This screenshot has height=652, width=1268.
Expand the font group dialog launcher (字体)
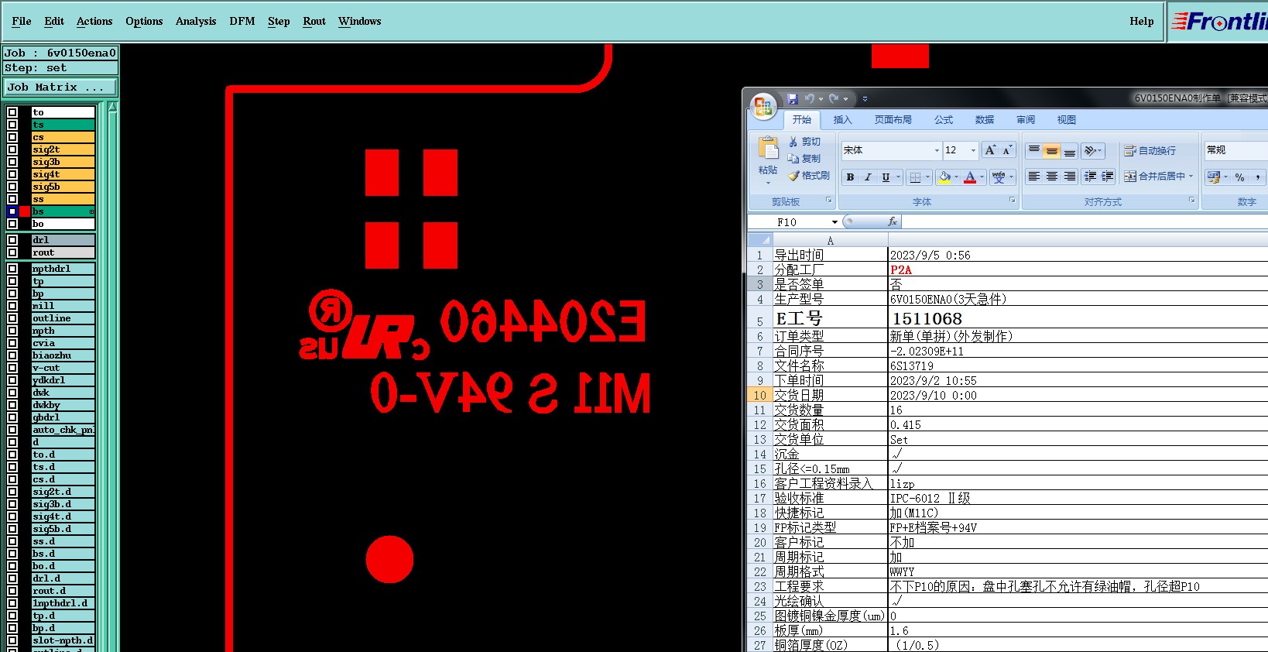(x=1012, y=201)
